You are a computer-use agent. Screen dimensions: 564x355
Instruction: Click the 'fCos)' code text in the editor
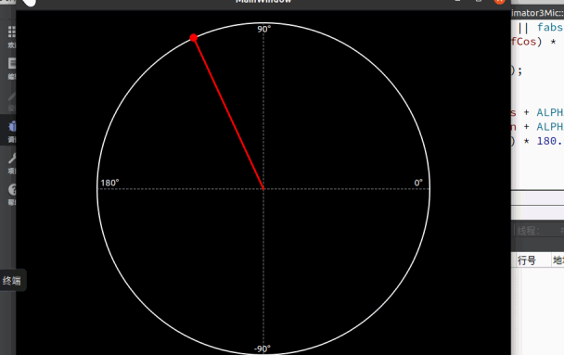click(527, 42)
